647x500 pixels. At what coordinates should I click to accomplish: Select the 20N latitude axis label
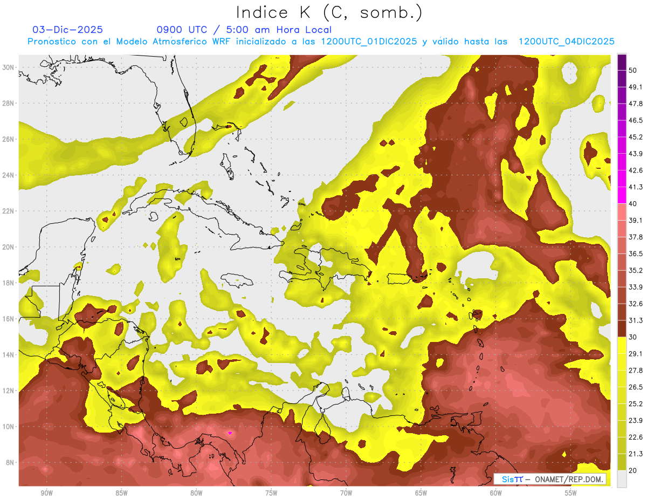[8, 247]
